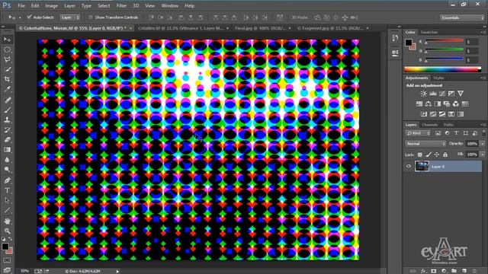488x274 pixels.
Task: Click the foreground color swatch in toolbox
Action: click(5, 247)
